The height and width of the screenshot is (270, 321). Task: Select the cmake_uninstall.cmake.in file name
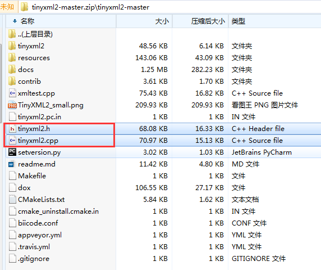pyautogui.click(x=58, y=211)
